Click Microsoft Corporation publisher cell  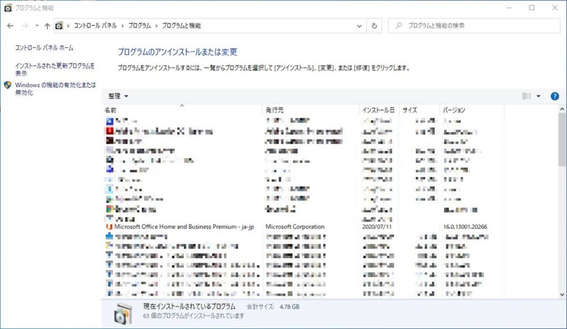(x=295, y=227)
